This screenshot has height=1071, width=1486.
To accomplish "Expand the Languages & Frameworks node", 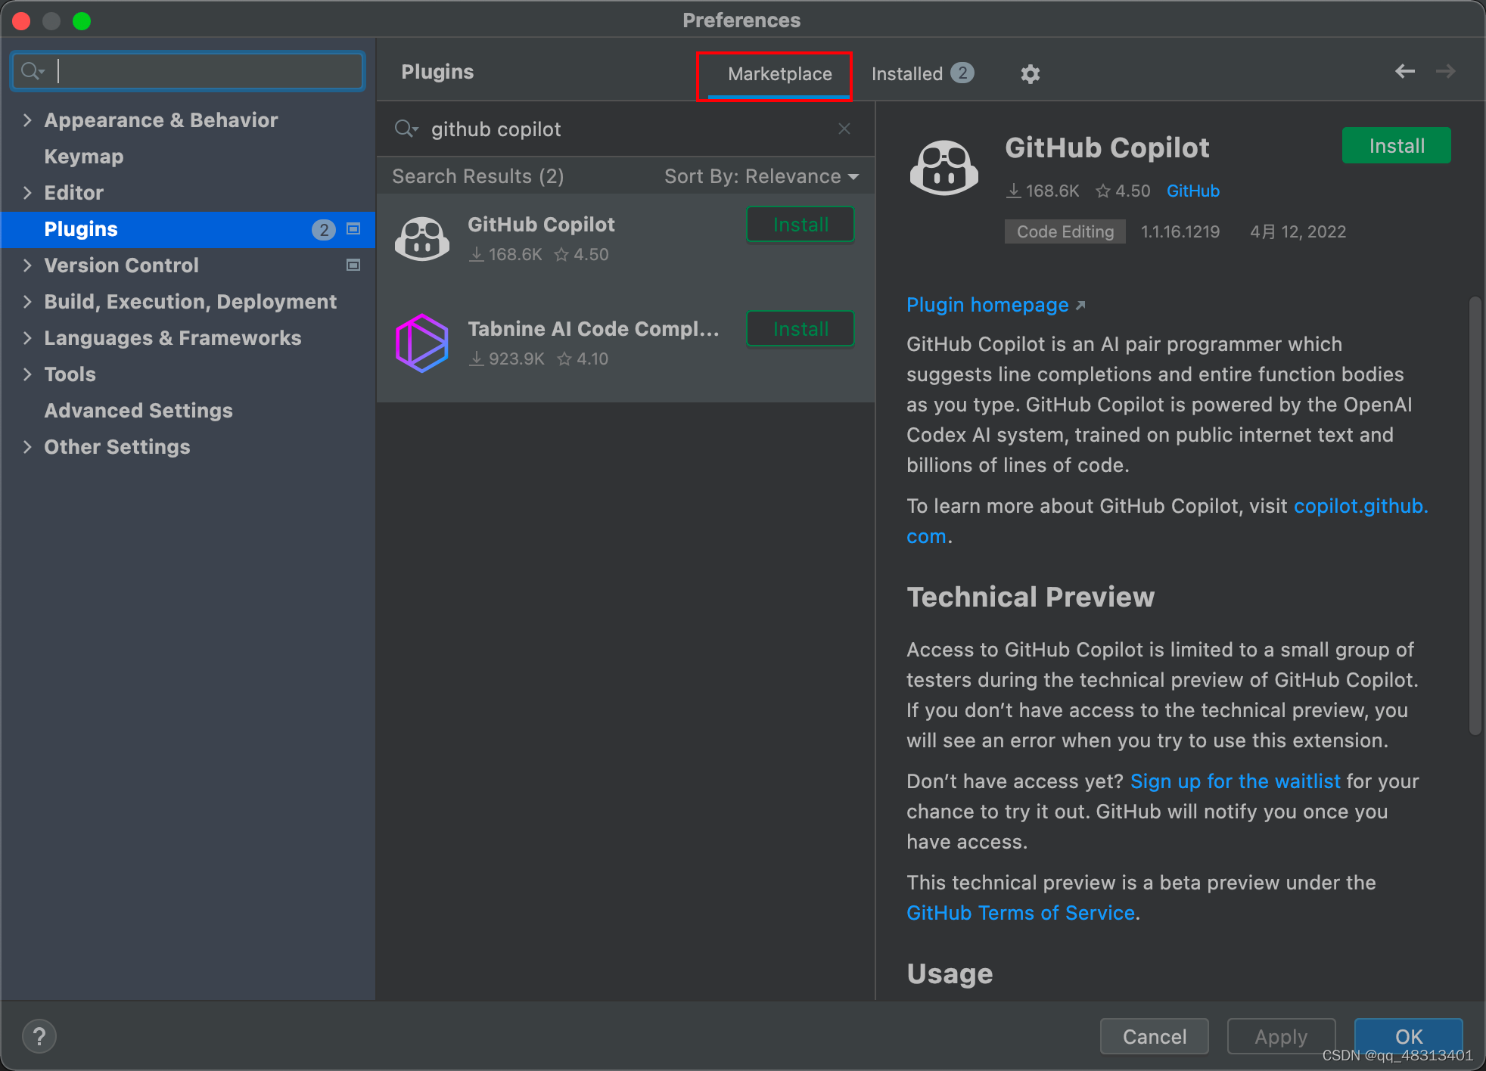I will [28, 338].
